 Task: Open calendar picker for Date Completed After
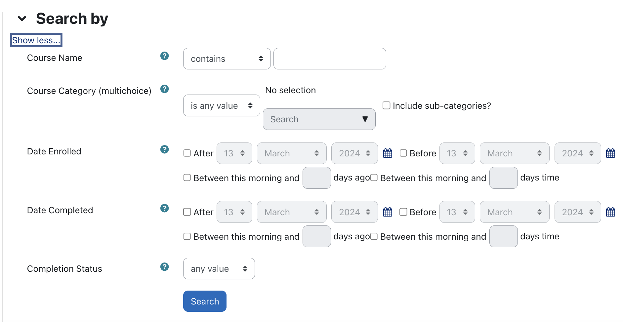point(388,212)
